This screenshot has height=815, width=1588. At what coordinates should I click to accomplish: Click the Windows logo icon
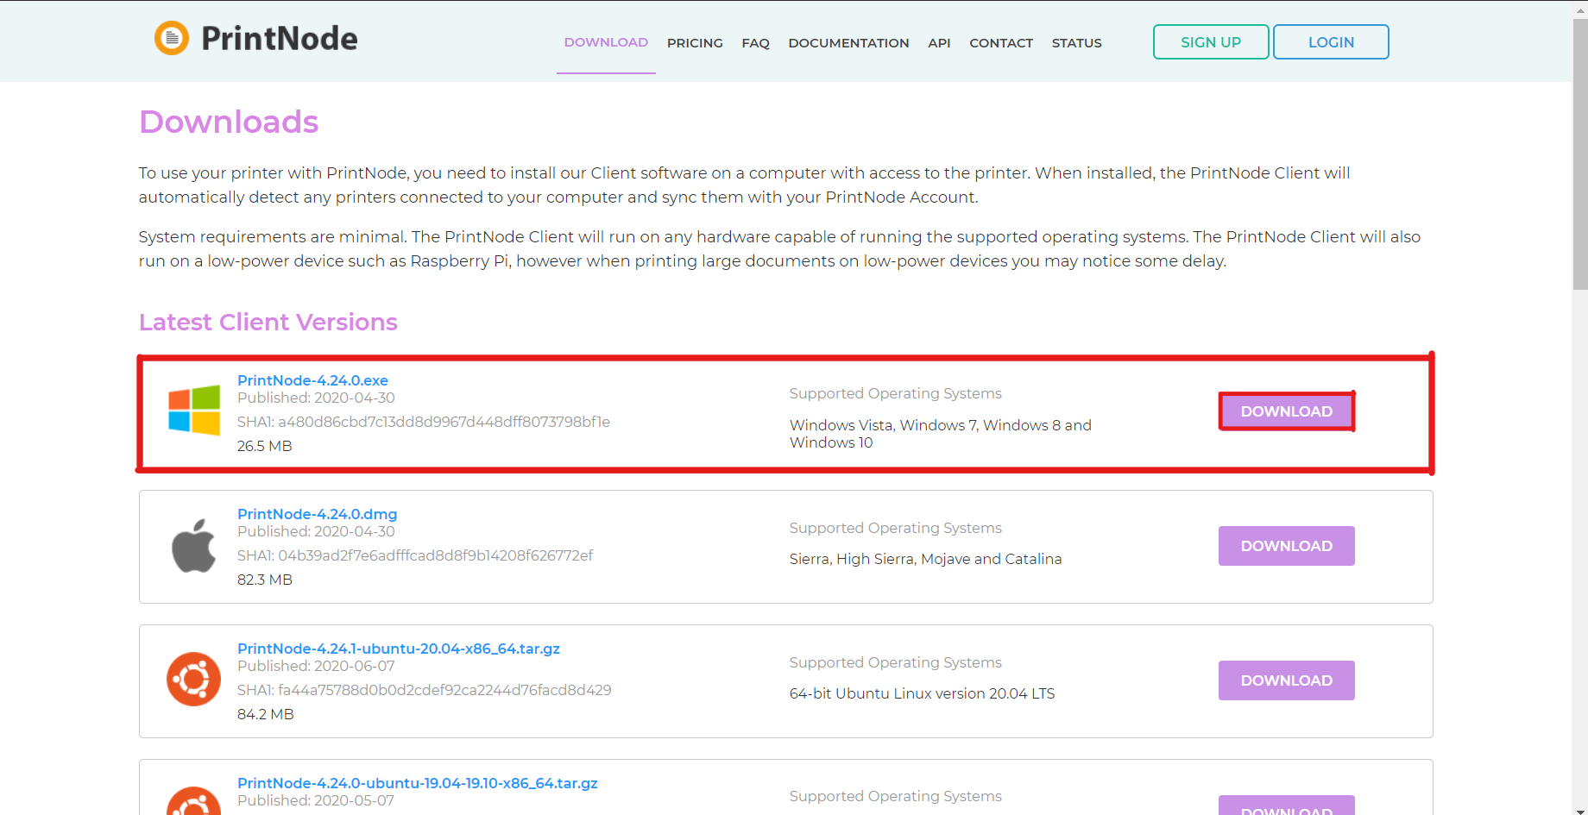point(194,411)
